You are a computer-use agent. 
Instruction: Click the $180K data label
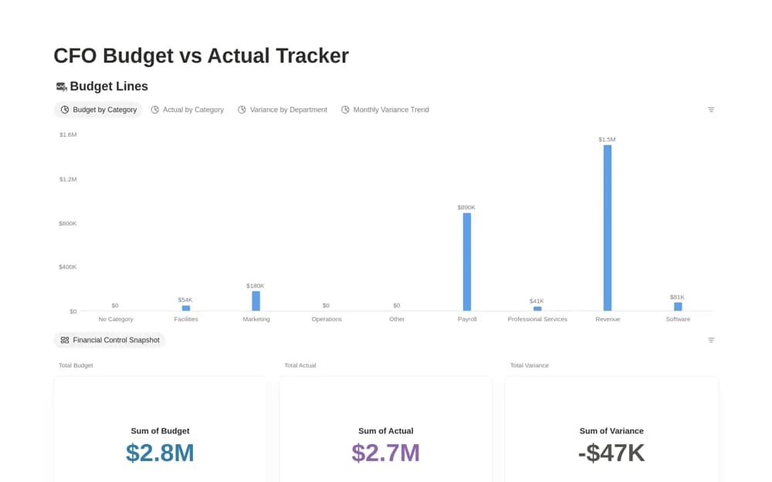coord(256,286)
